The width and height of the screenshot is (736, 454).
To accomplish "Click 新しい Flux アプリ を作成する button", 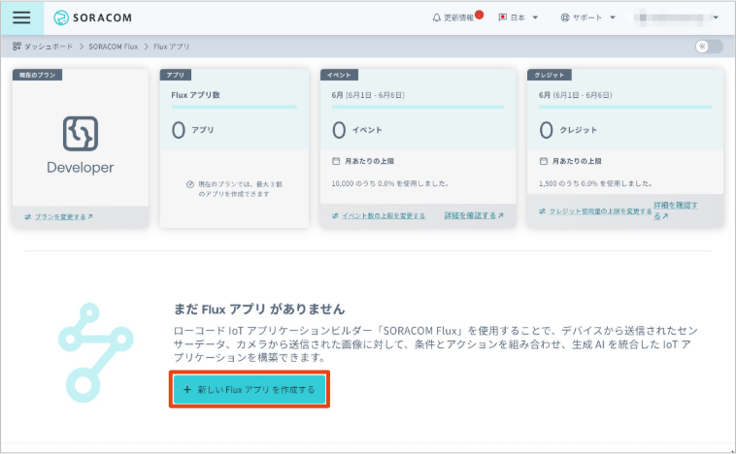I will coord(250,389).
